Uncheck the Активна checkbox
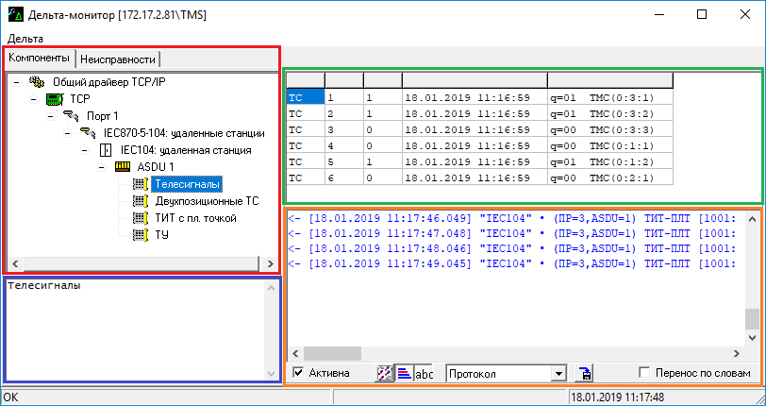The image size is (766, 406). pyautogui.click(x=299, y=373)
